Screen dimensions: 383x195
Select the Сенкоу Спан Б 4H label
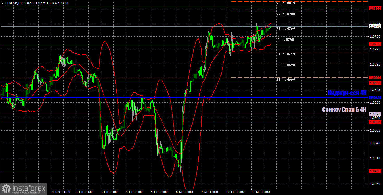pos(344,110)
